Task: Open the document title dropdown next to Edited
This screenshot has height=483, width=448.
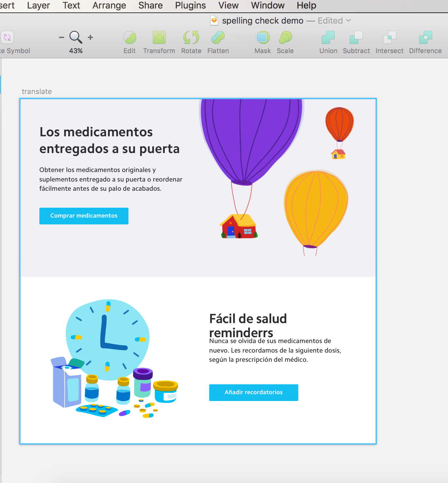Action: click(348, 20)
